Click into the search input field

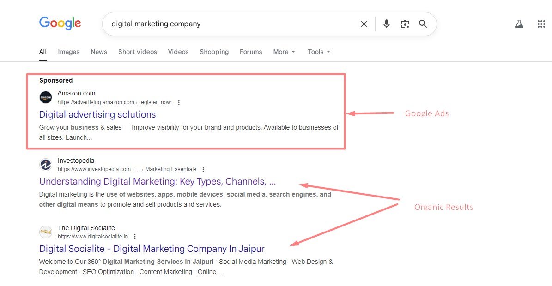point(231,24)
